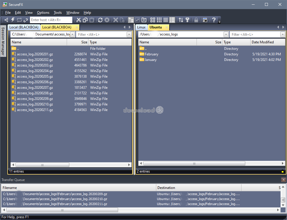
Task: Expand the remote path dropdown
Action: tap(226, 34)
